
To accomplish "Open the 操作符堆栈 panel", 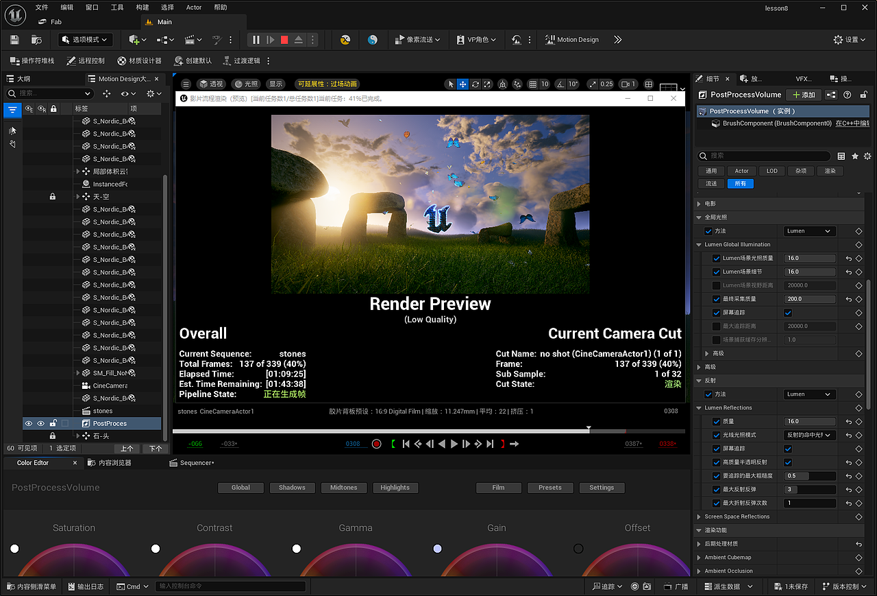I will 32,60.
